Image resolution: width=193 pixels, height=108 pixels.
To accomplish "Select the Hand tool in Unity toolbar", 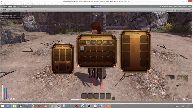I will pos(3,7).
